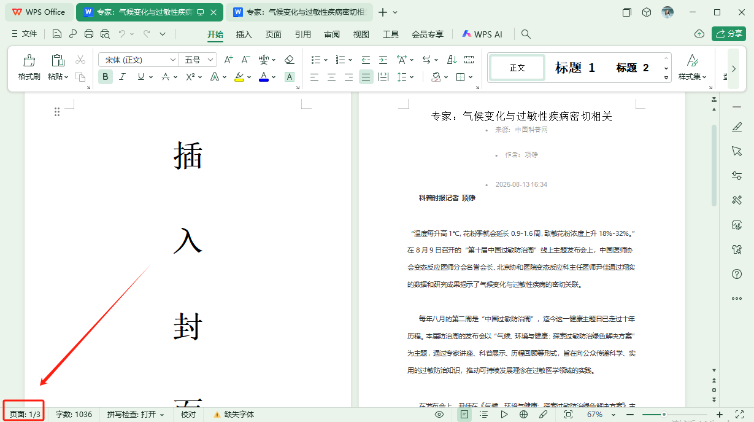Click the outline view icon in status bar
Image resolution: width=754 pixels, height=422 pixels.
(x=484, y=415)
